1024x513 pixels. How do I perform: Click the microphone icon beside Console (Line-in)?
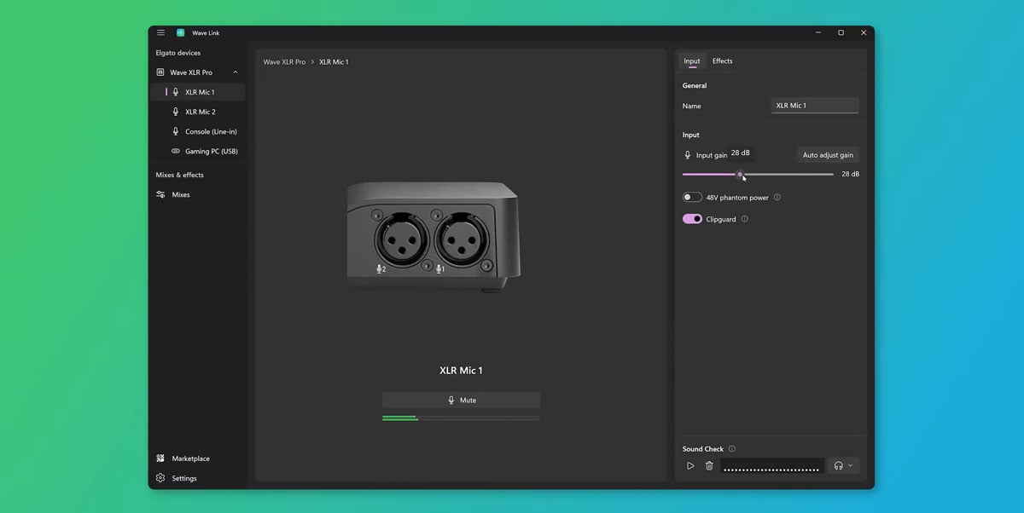[x=176, y=131]
